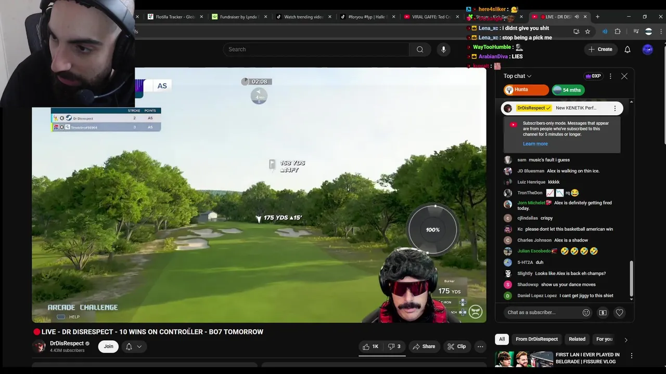Viewport: 666px width, 374px height.
Task: Click the Create button
Action: click(600, 49)
